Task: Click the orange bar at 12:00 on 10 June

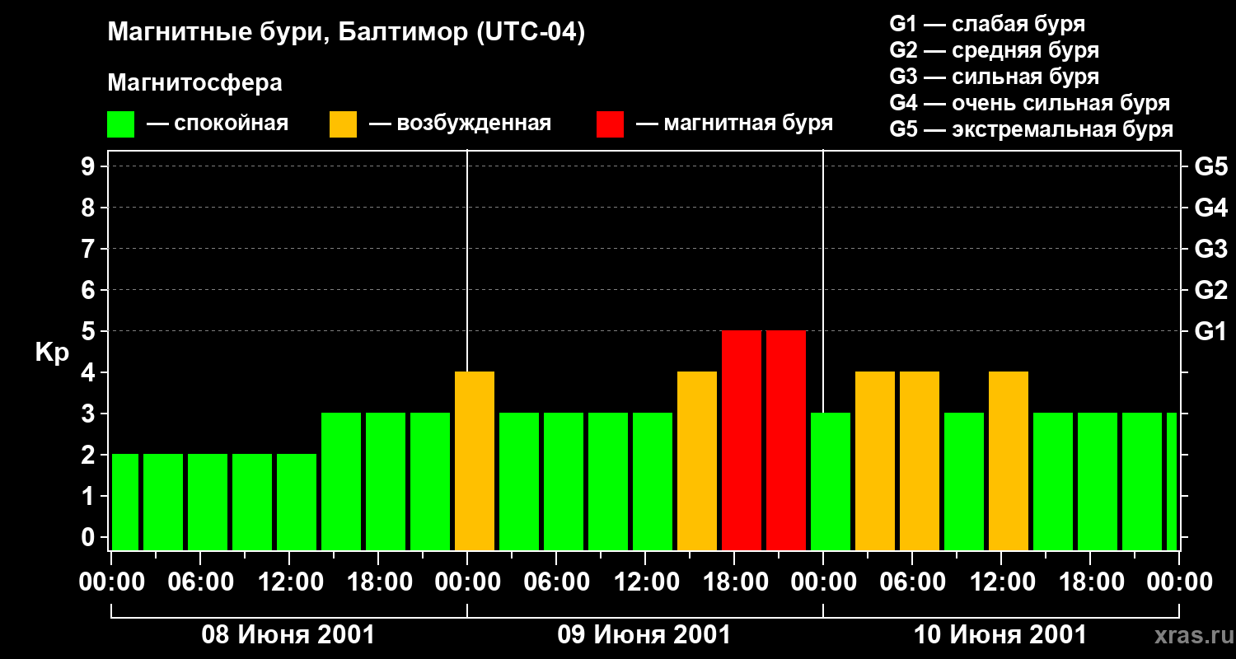Action: (x=1008, y=461)
